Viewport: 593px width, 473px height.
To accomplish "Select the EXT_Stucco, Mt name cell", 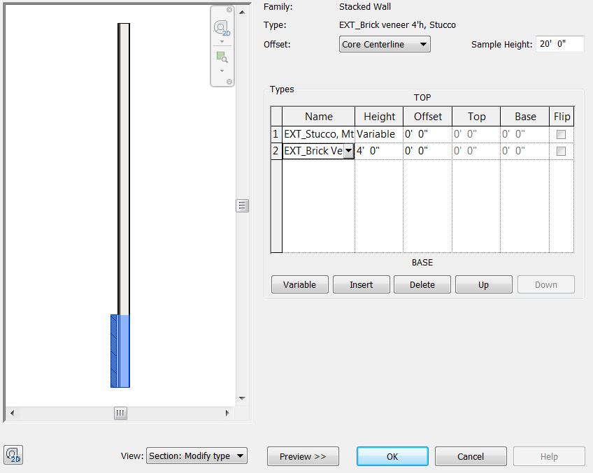I will [318, 134].
